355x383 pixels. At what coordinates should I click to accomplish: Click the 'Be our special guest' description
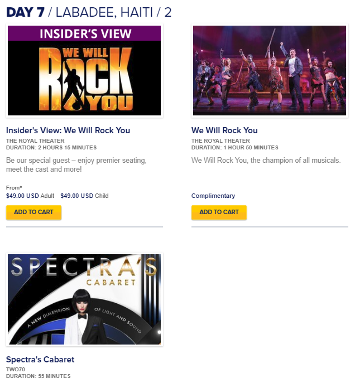coord(76,164)
